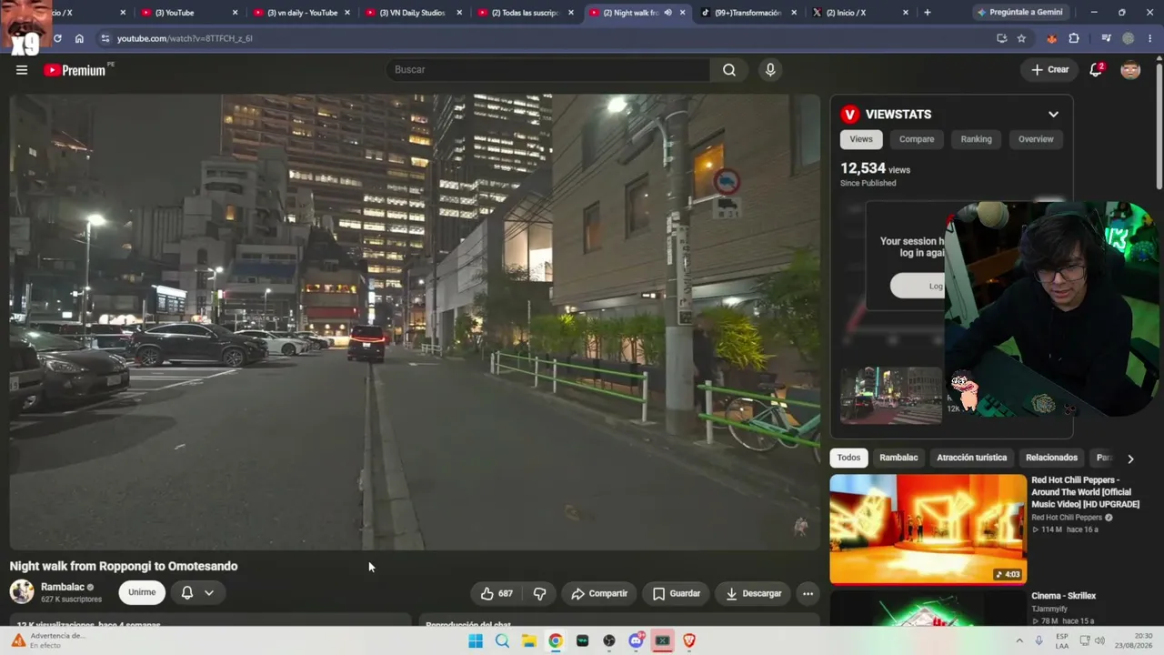This screenshot has width=1164, height=655.
Task: Open Chrome from the taskbar
Action: click(556, 640)
